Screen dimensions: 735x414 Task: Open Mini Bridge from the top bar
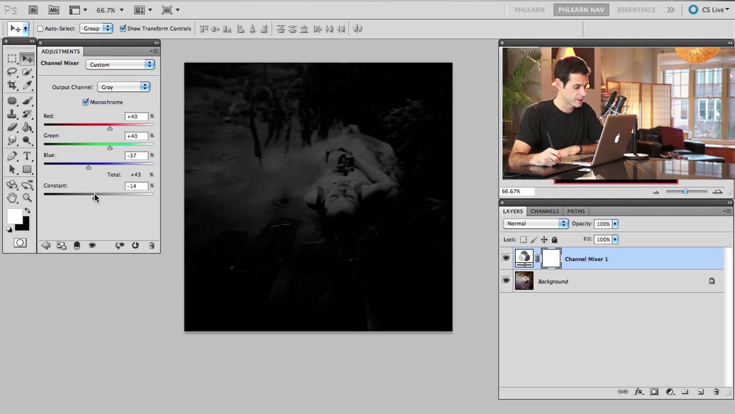coord(54,10)
